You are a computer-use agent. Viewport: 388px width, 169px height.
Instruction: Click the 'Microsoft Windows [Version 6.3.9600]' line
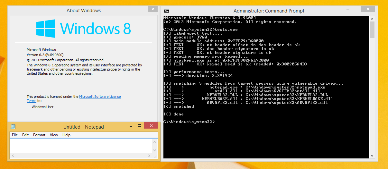[x=210, y=18]
